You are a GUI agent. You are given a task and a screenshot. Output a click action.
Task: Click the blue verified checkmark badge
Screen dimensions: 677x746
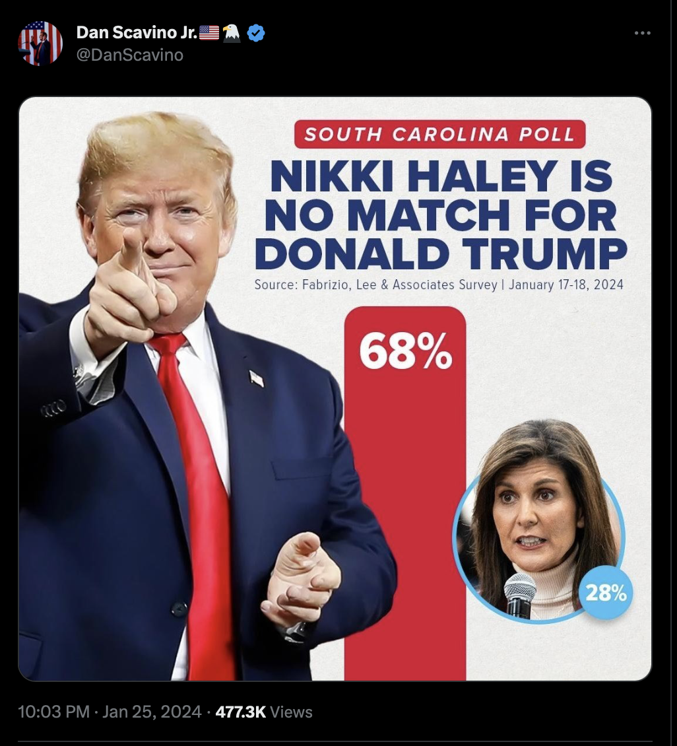pos(256,33)
